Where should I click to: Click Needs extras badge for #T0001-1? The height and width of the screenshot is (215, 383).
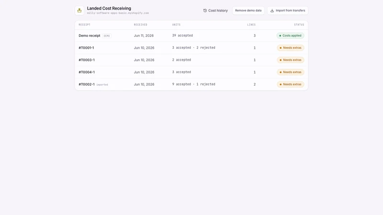point(291,48)
